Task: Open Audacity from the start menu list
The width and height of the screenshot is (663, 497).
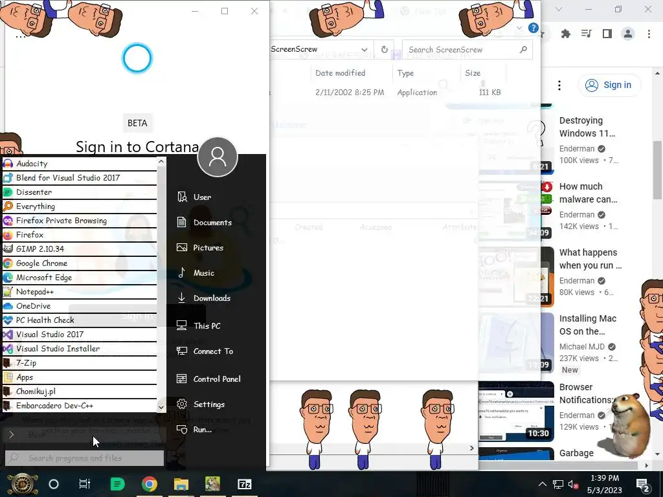Action: pyautogui.click(x=80, y=164)
